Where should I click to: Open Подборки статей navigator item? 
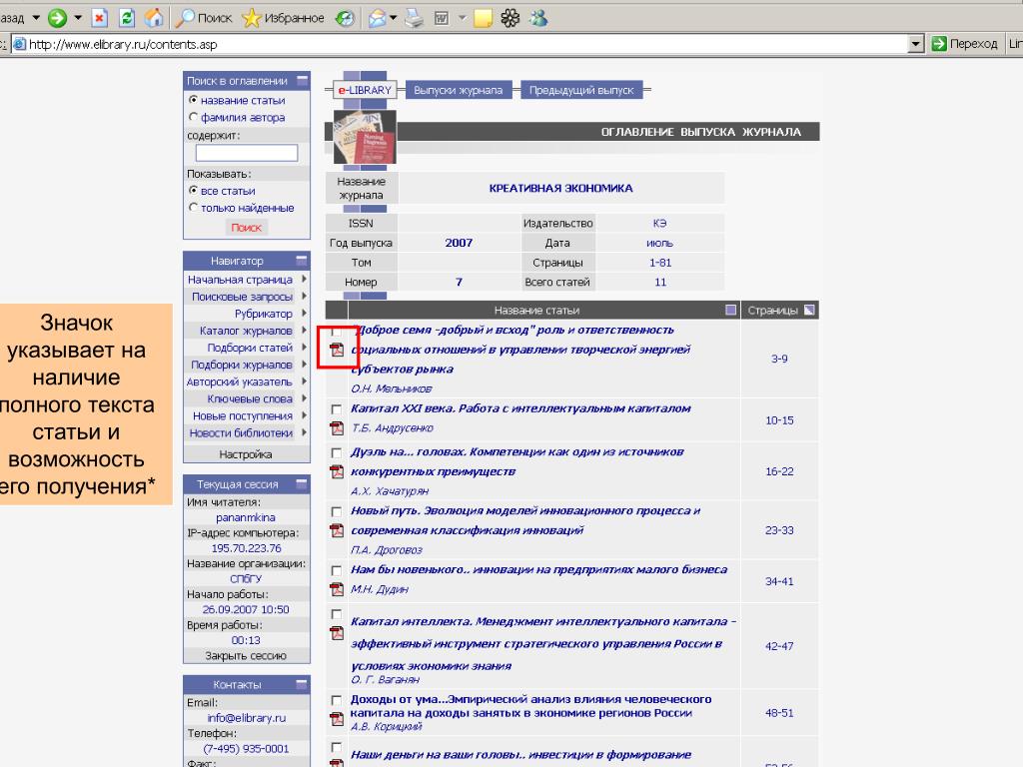tap(250, 348)
